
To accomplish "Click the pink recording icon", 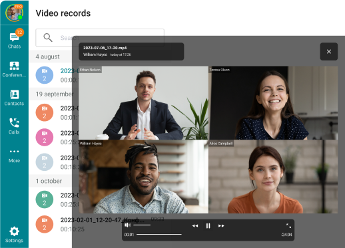I will pos(45,138).
